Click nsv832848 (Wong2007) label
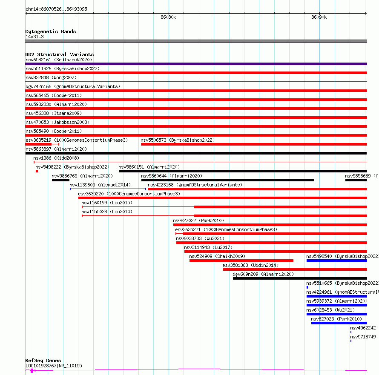This screenshot has height=375, width=379. [51, 77]
